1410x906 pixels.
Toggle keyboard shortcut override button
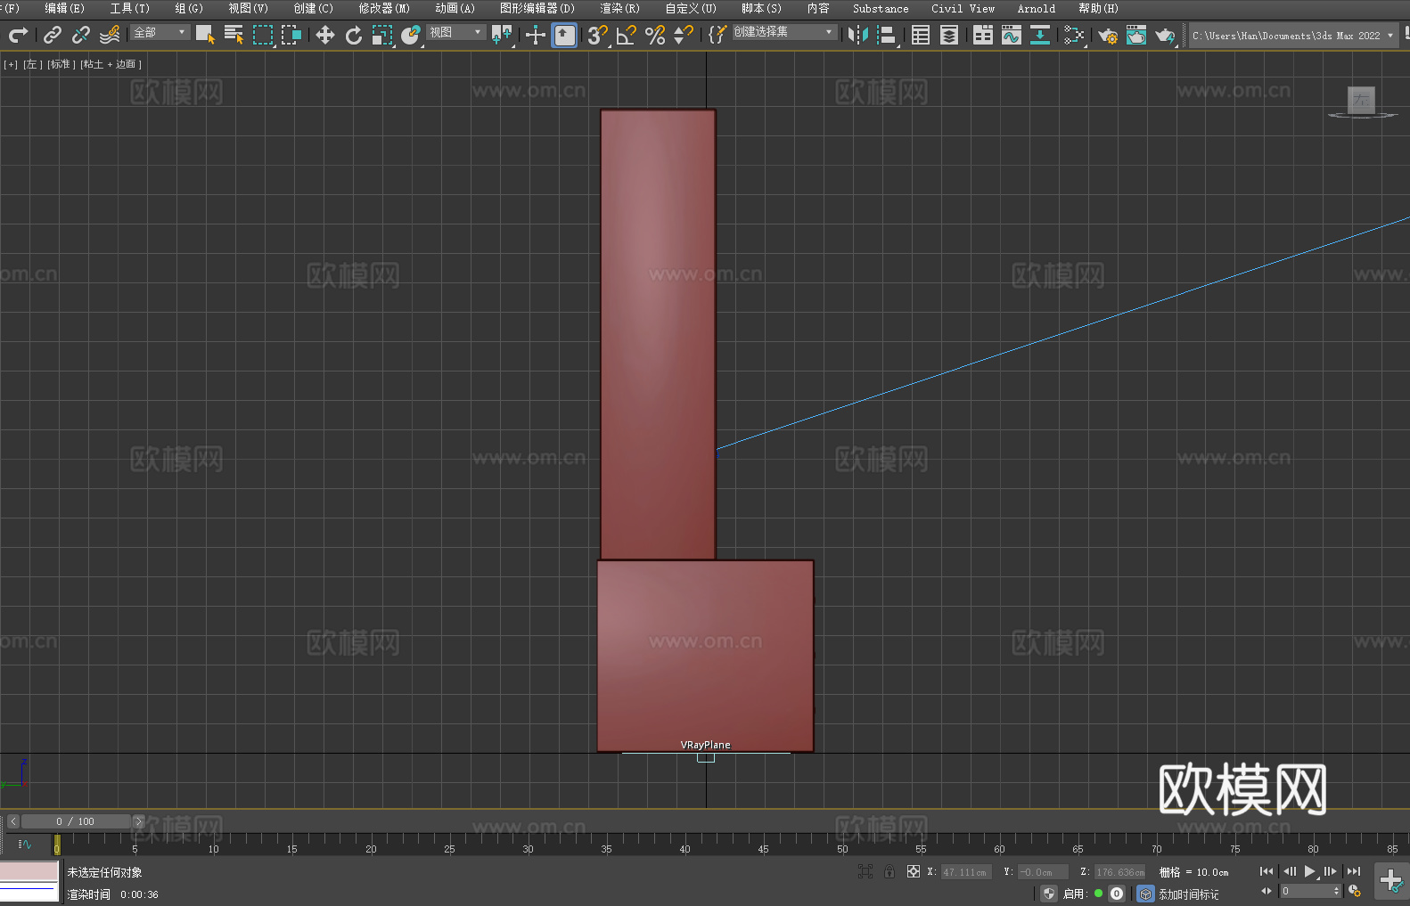coord(564,35)
